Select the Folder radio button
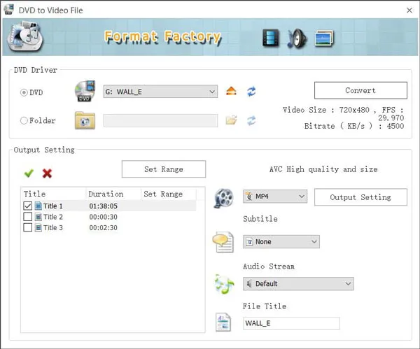 point(24,120)
